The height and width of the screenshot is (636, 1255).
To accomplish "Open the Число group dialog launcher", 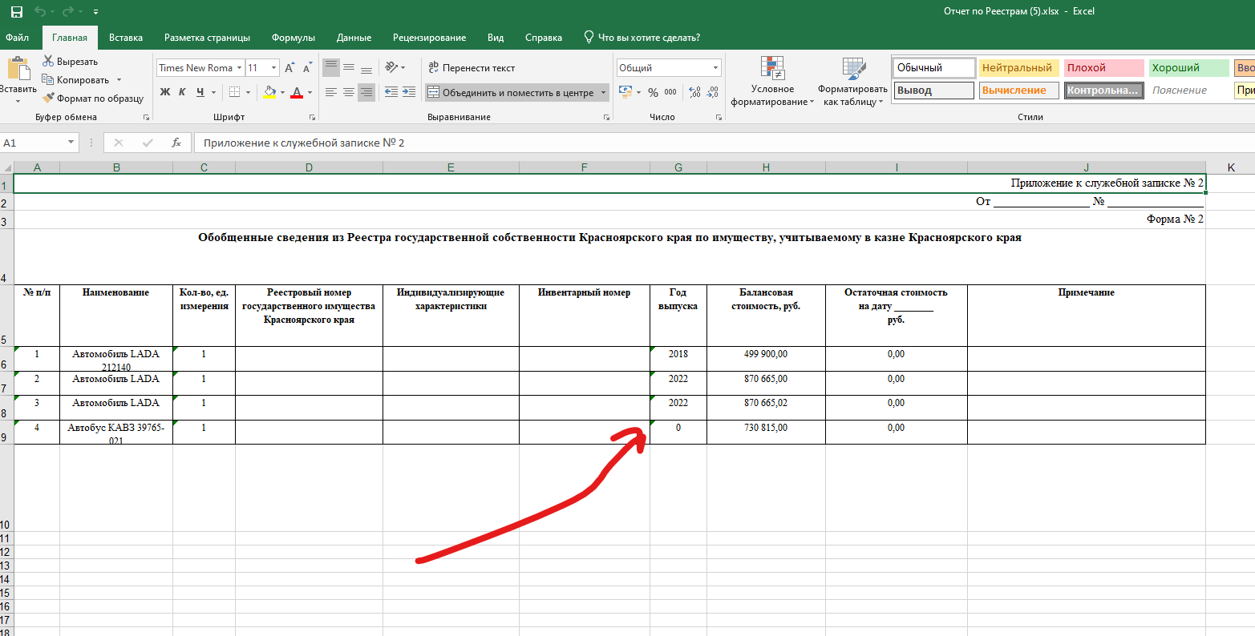I will pos(718,118).
